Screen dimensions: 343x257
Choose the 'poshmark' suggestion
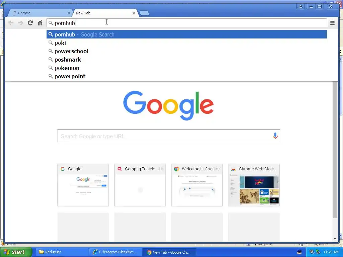click(187, 60)
